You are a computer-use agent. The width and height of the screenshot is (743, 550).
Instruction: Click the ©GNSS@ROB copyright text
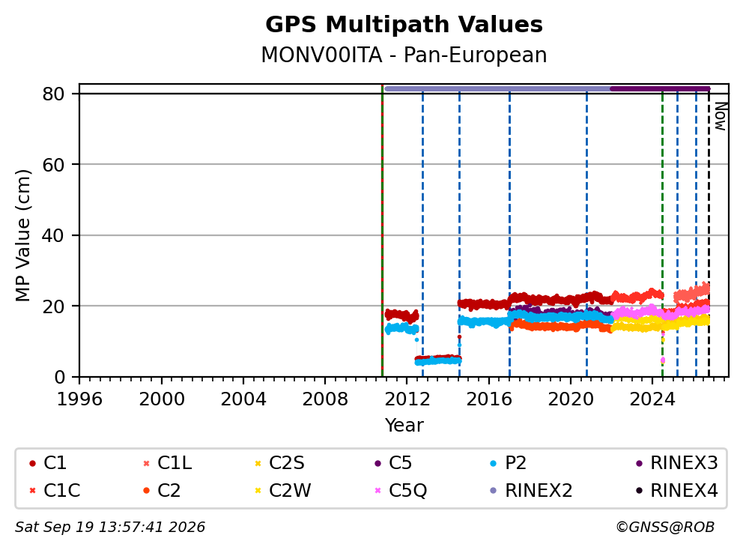(x=665, y=527)
